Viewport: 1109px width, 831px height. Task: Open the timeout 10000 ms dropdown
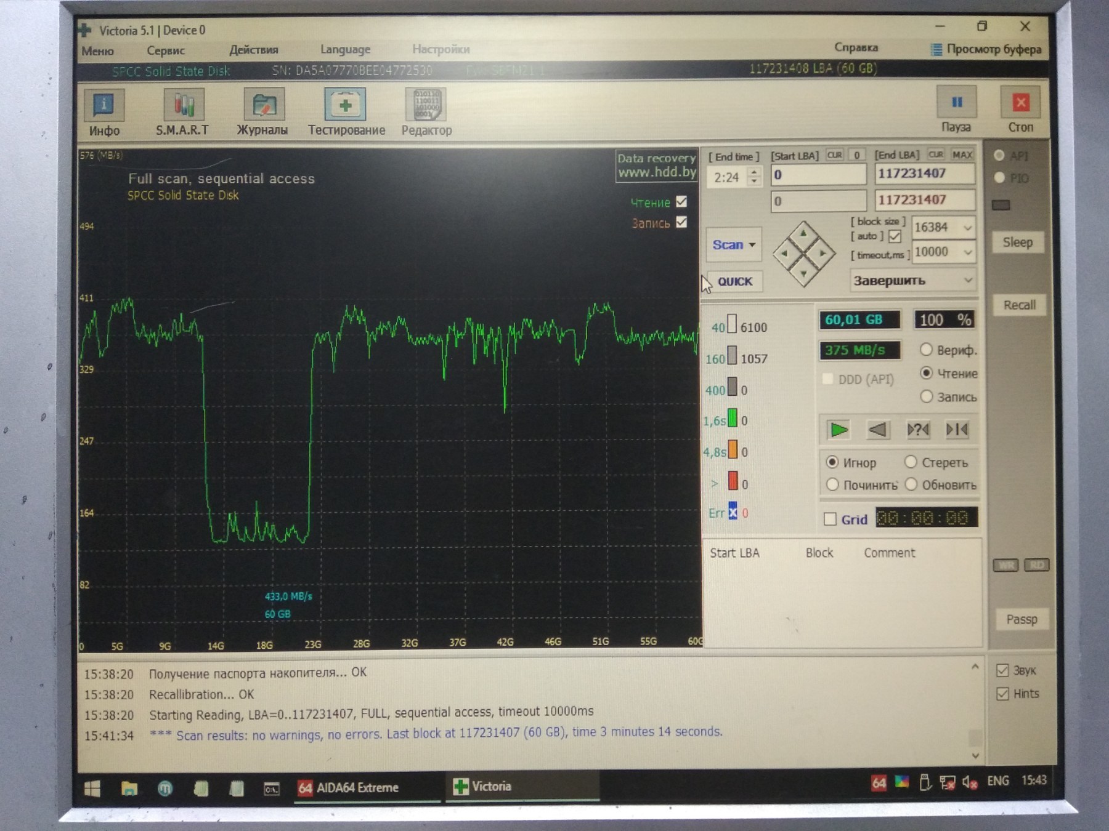click(967, 252)
